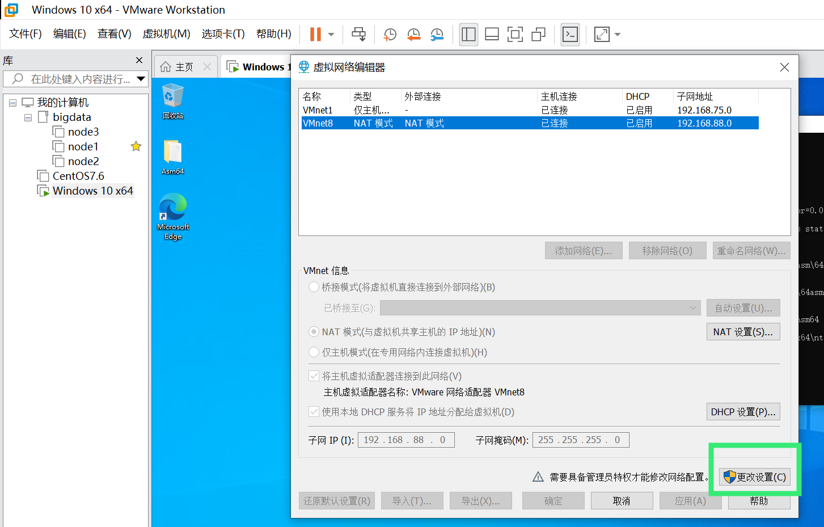
Task: Toggle the library sidebar view icon
Action: 468,35
